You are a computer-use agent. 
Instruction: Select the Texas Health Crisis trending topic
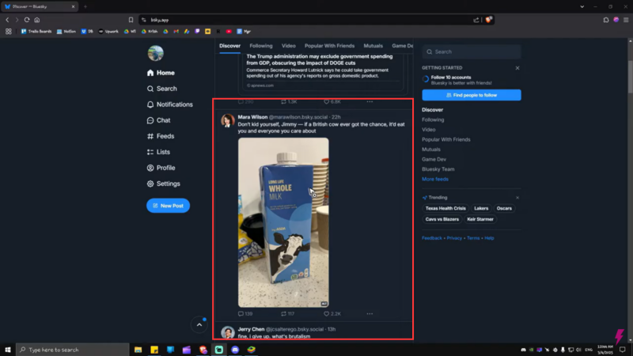point(445,208)
